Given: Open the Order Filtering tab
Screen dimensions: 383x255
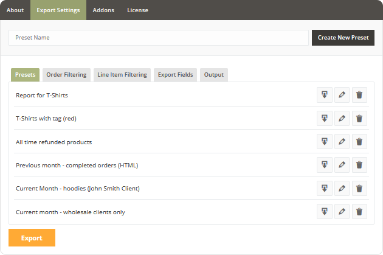Looking at the screenshot, I should (66, 75).
